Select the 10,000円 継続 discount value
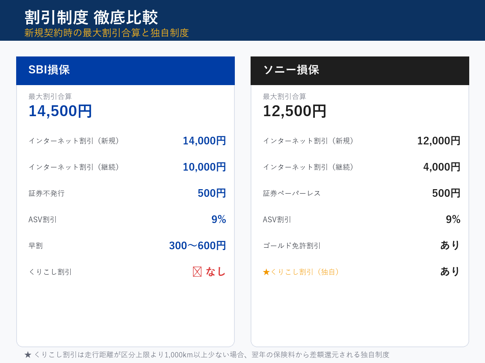Image resolution: width=485 pixels, height=363 pixels. (x=204, y=167)
